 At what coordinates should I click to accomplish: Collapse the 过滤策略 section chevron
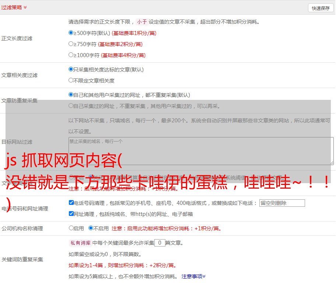tap(25, 7)
